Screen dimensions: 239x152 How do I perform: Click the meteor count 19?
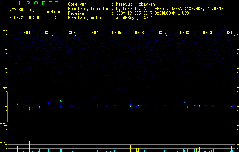(55, 17)
